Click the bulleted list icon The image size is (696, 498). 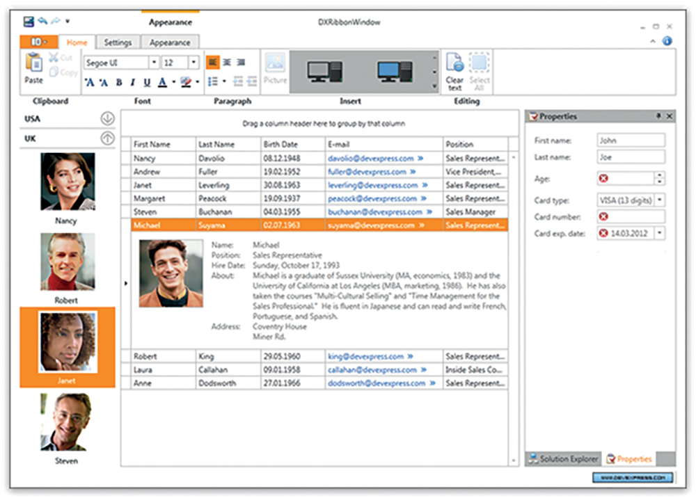click(x=212, y=82)
